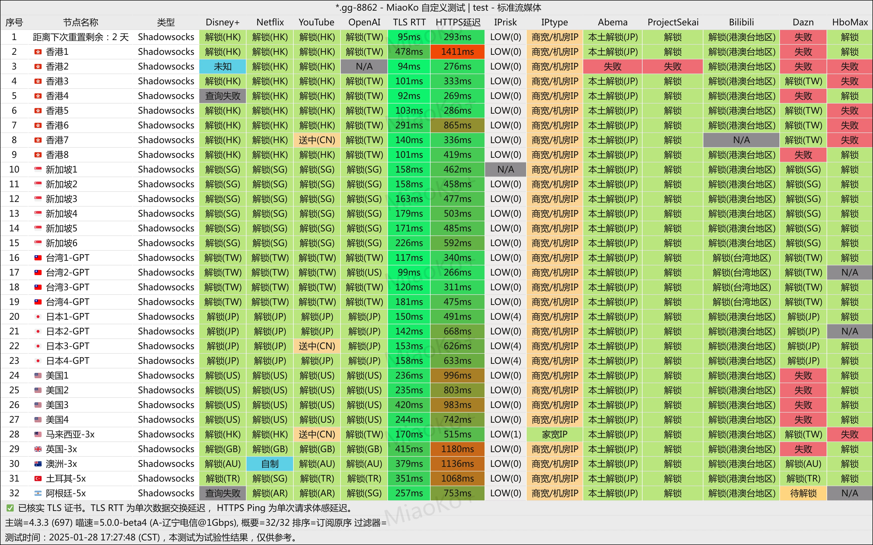Click the Dazn column header

click(803, 22)
